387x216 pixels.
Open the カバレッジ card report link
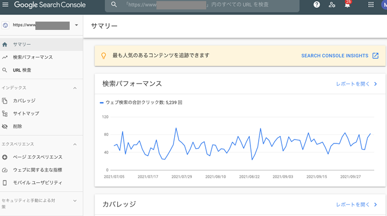coord(357,204)
